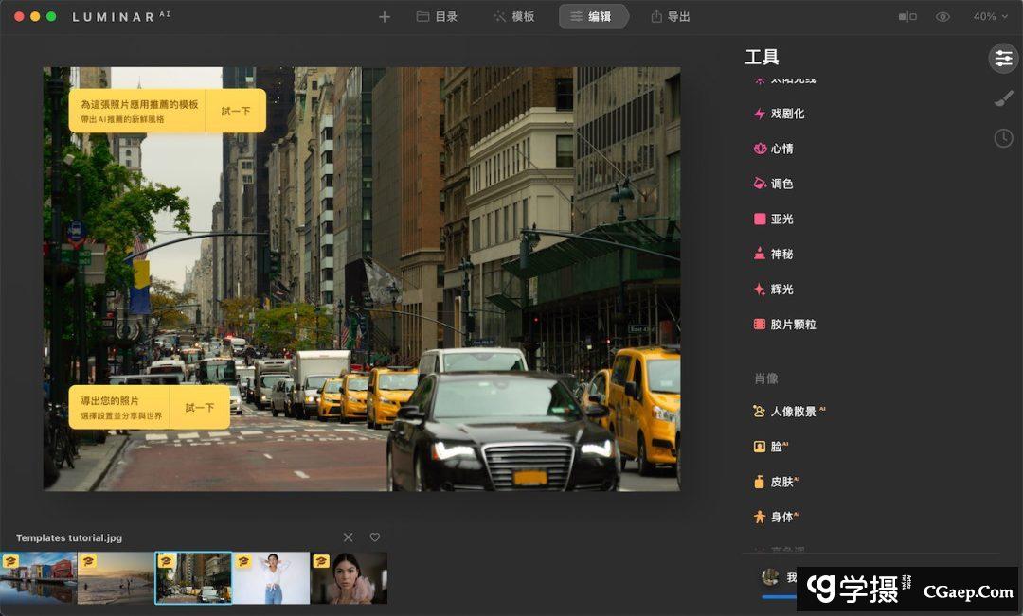Expand the 身体 (Body) tool panel
1023x616 pixels.
pyautogui.click(x=781, y=517)
